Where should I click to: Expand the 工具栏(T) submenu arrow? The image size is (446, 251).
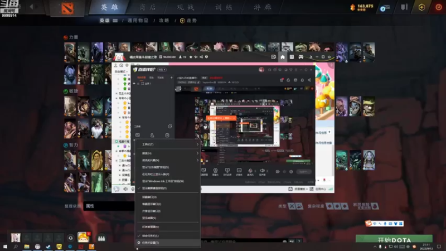point(197,144)
